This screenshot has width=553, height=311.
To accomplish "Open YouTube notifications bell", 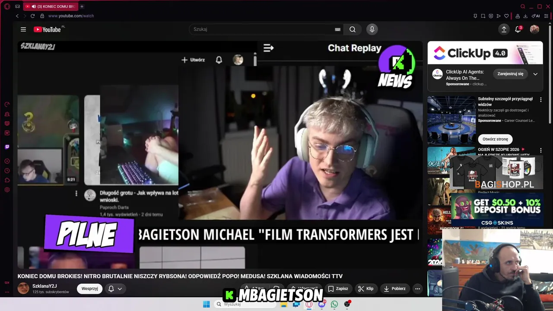I will coord(518,29).
